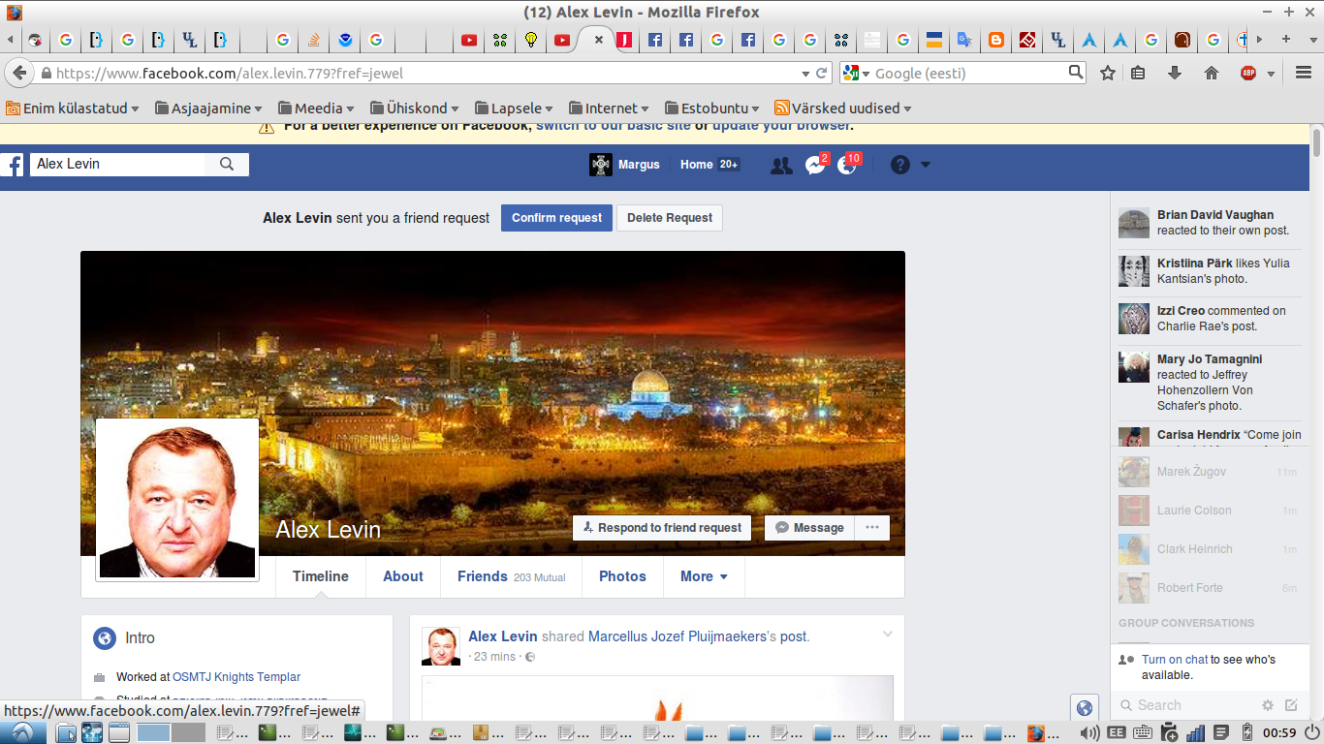Show bookmarks list icon in Firefox toolbar
Image resolution: width=1324 pixels, height=744 pixels.
pos(1138,73)
